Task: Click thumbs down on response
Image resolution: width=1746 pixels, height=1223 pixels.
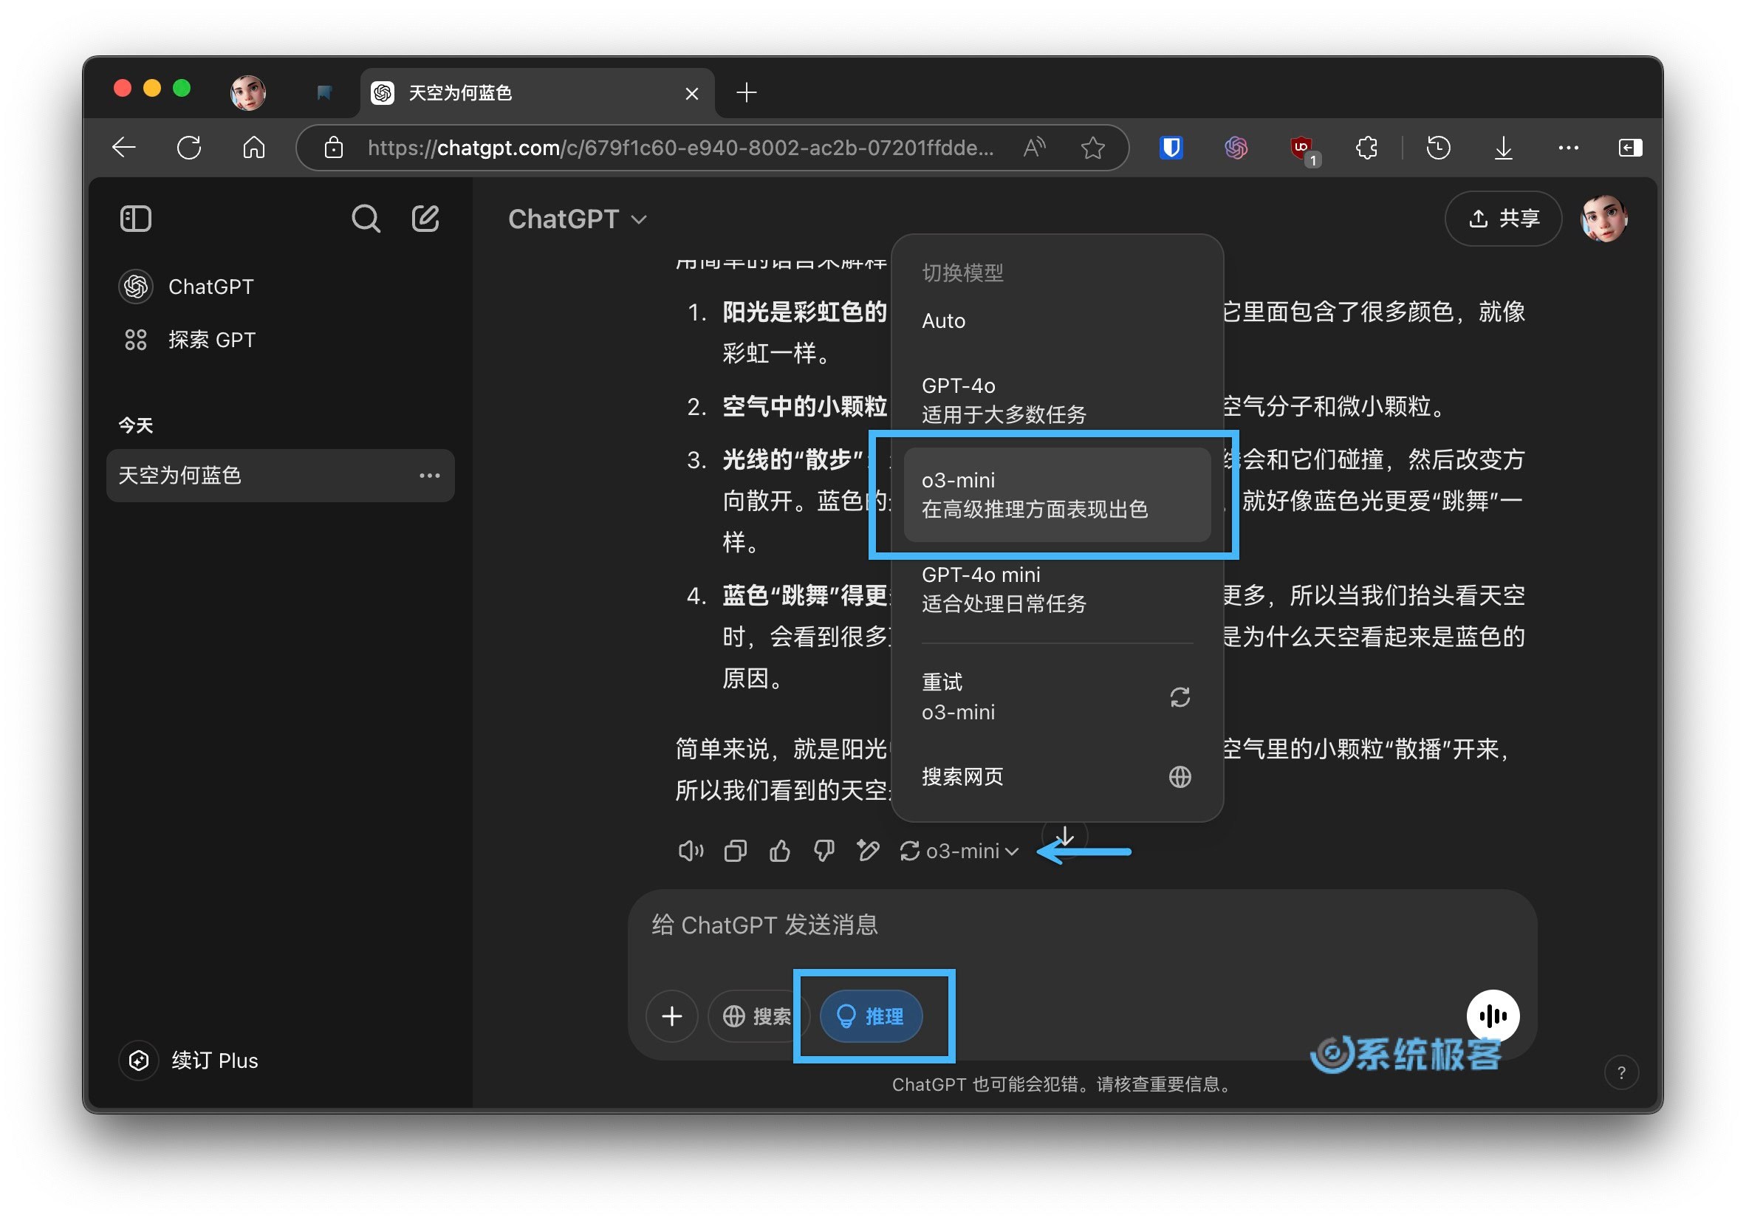Action: click(x=824, y=851)
